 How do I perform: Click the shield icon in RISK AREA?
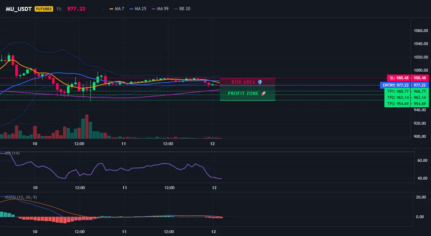coord(260,82)
